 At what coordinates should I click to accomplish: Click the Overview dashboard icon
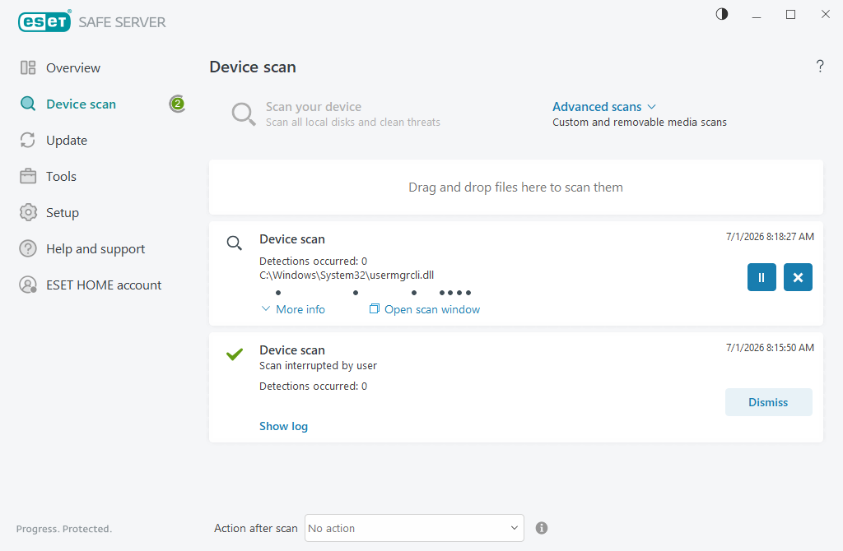click(28, 67)
